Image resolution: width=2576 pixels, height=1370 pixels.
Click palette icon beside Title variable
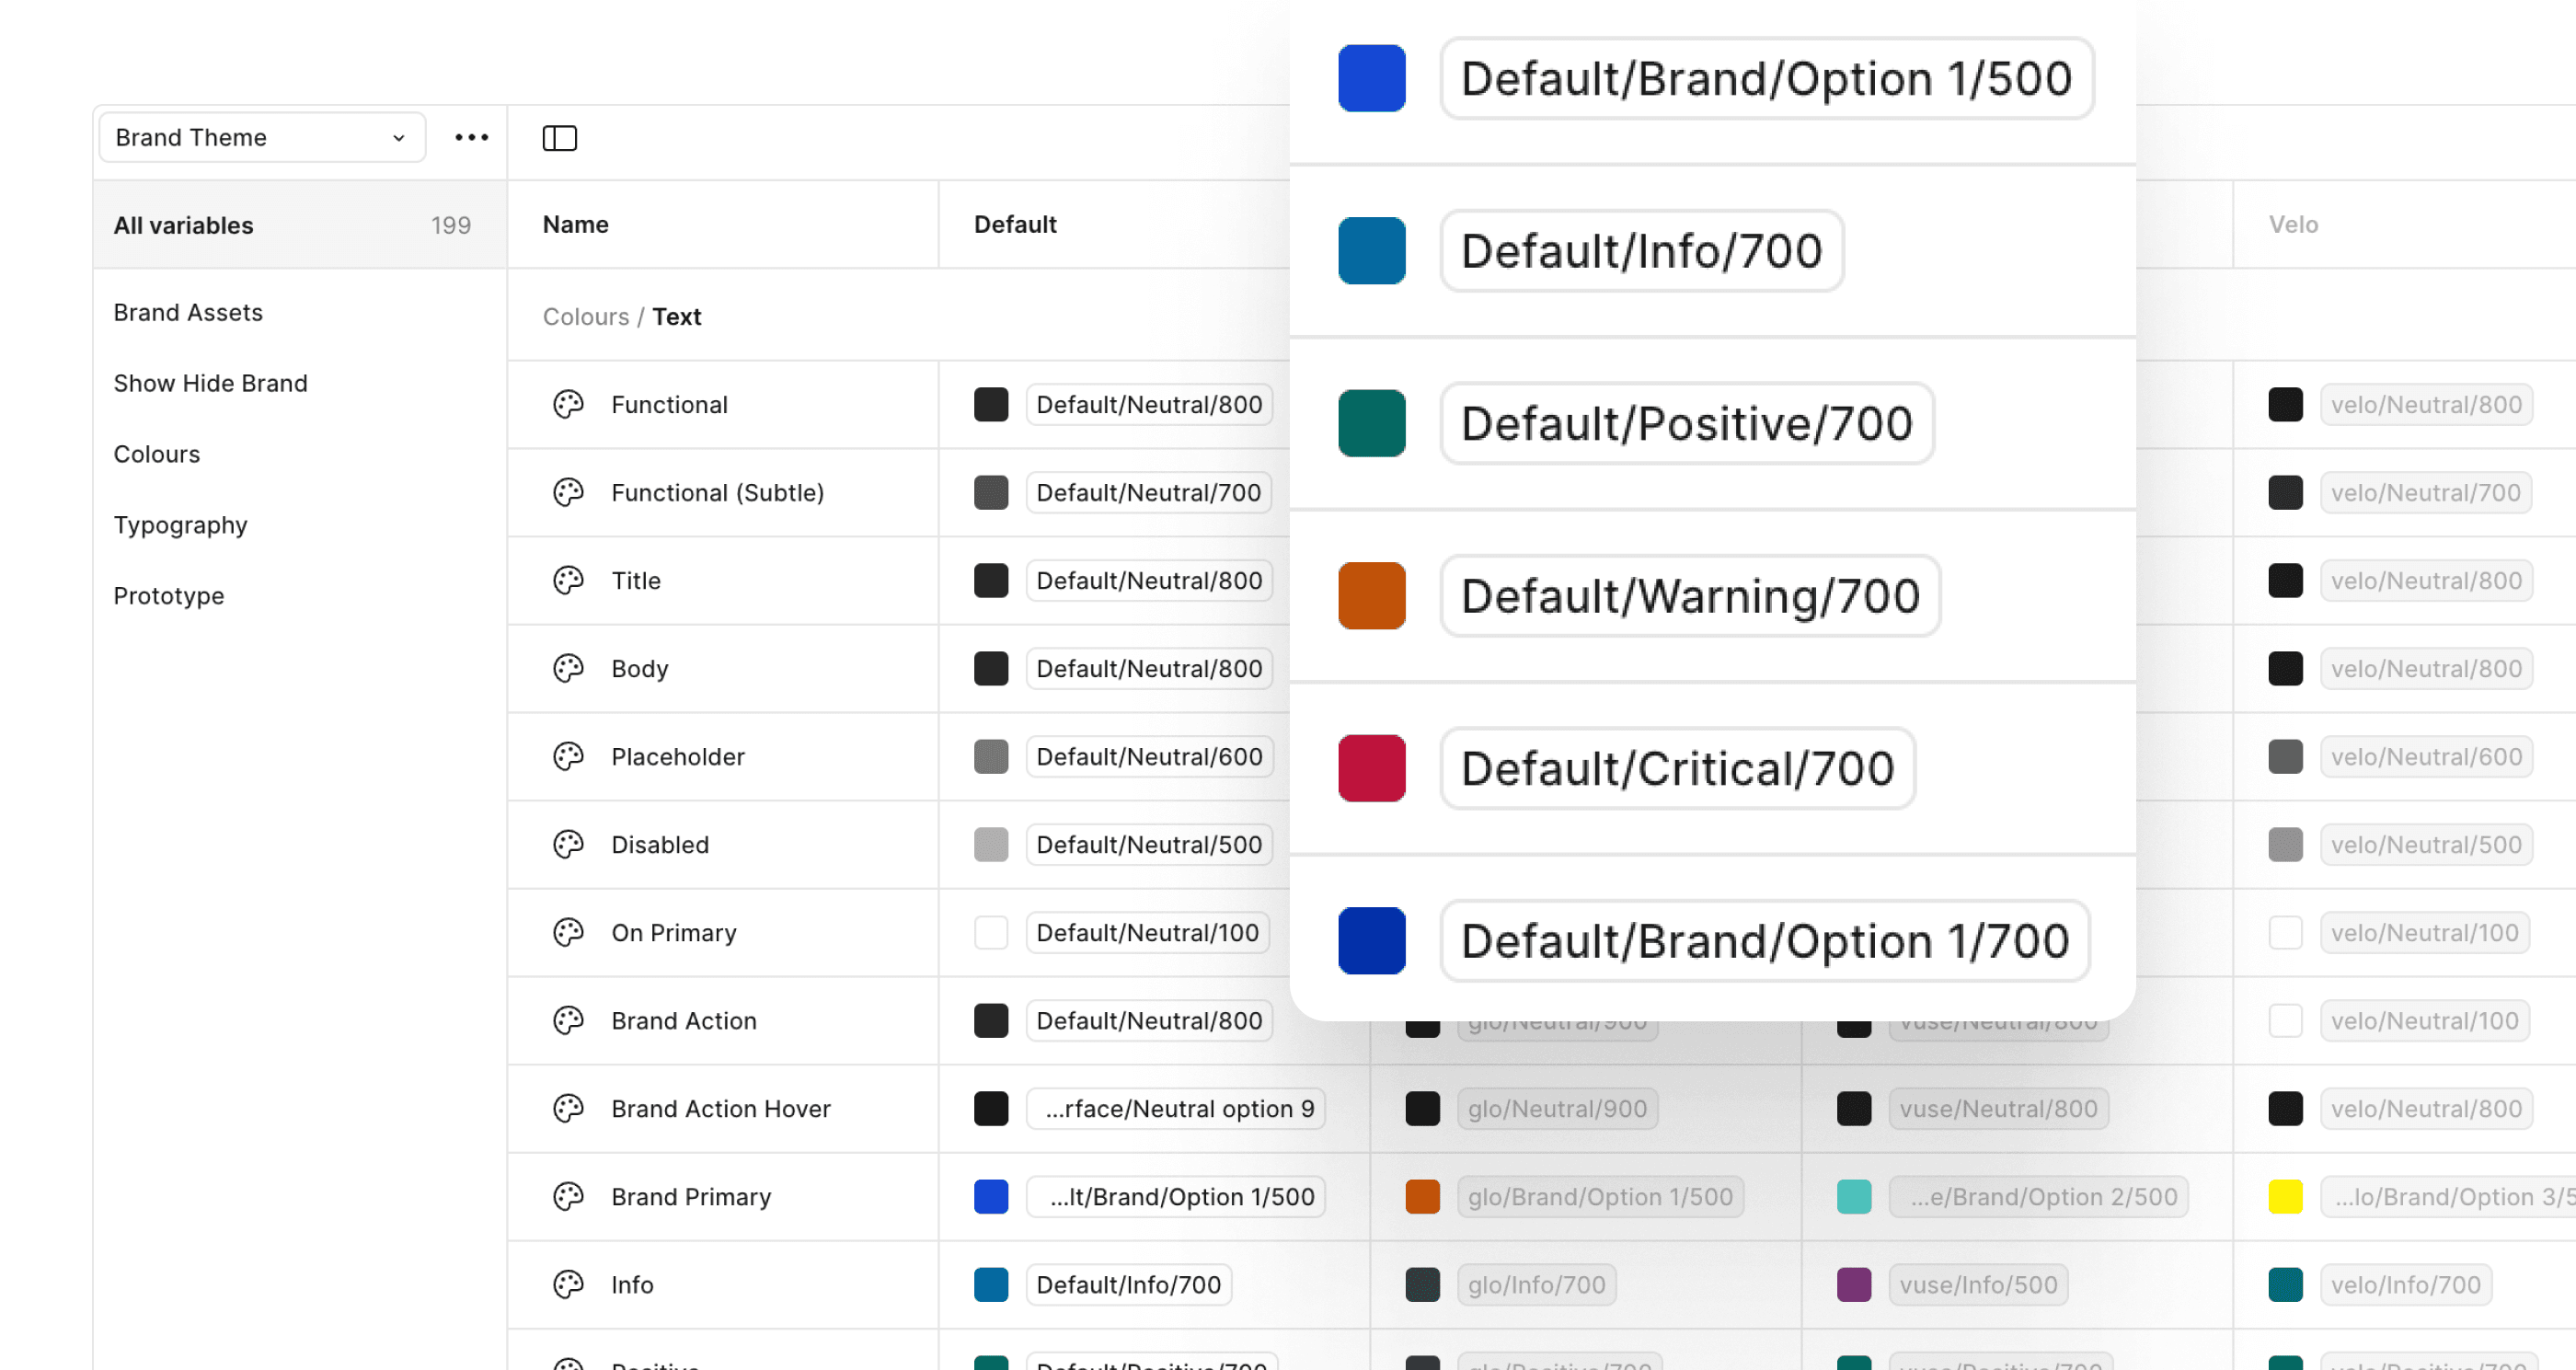568,580
